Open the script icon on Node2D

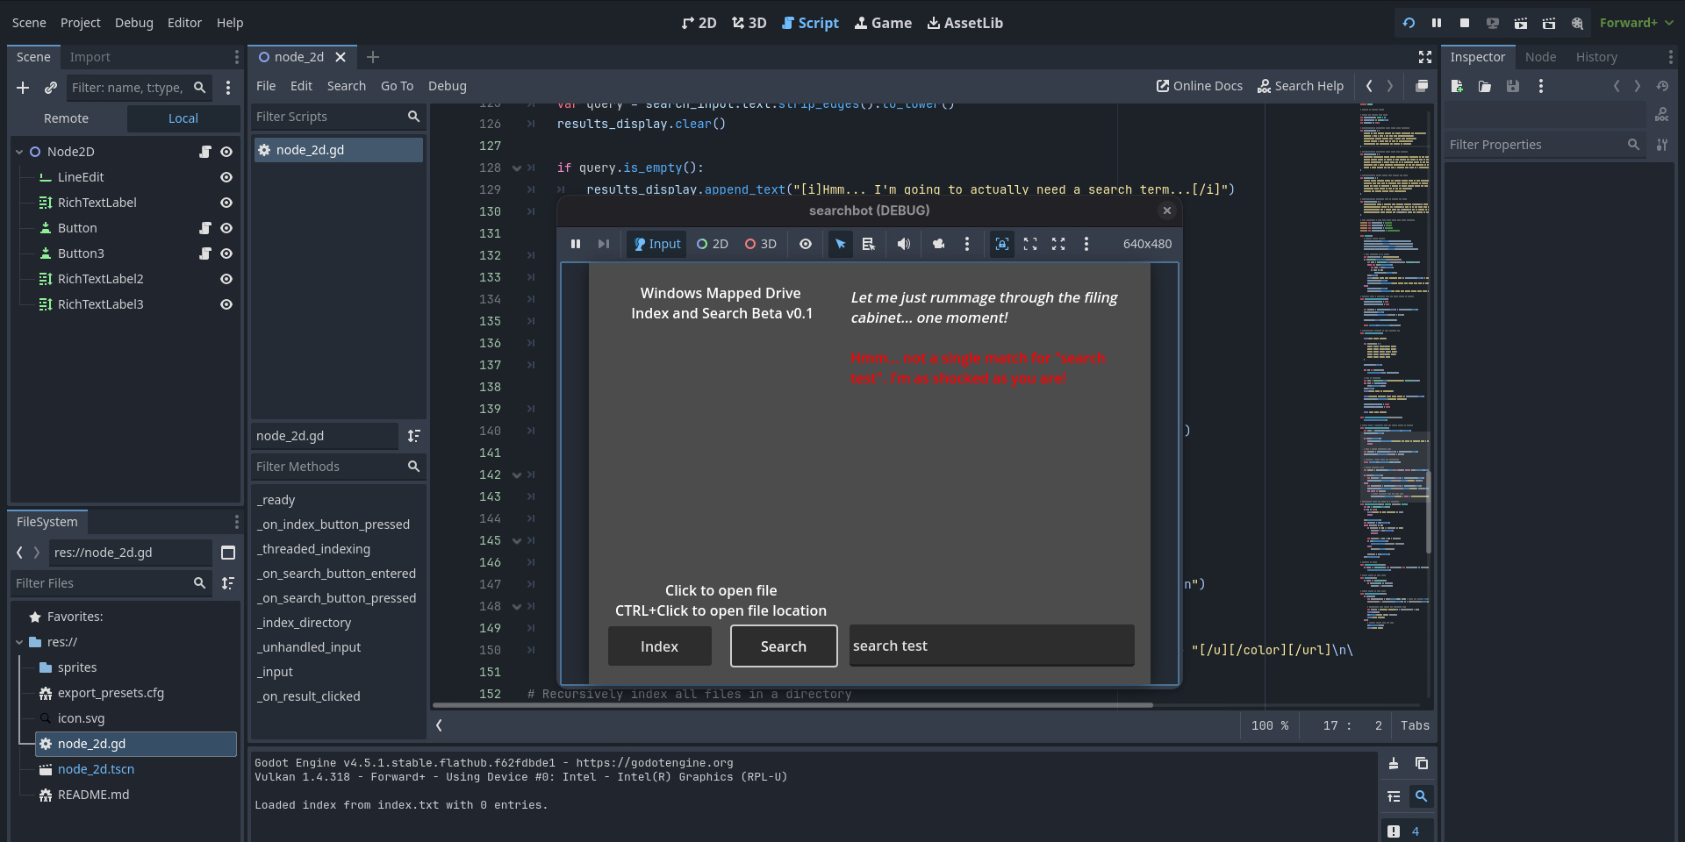tap(205, 152)
